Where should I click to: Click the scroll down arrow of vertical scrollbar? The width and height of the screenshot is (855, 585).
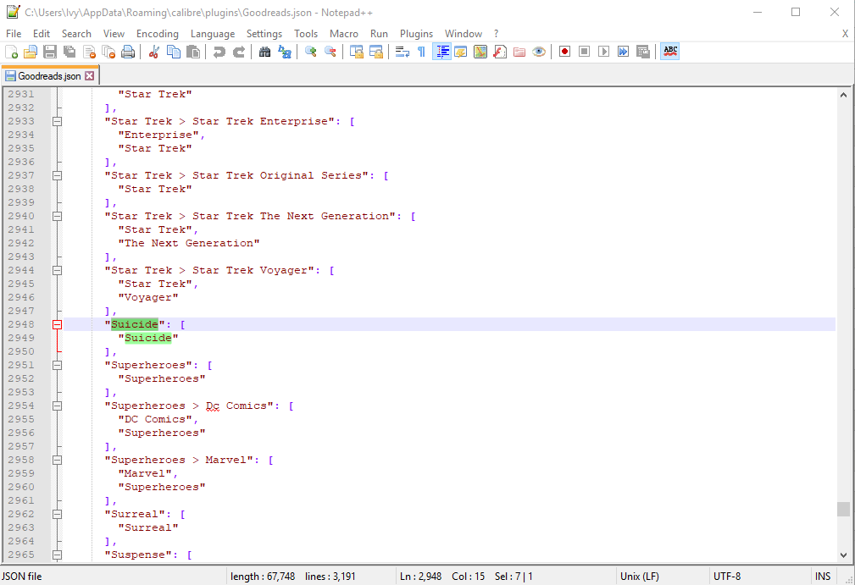843,555
